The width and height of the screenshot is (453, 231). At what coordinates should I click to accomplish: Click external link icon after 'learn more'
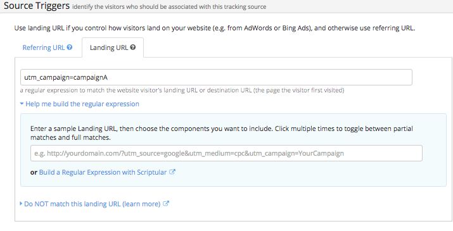pos(166,204)
